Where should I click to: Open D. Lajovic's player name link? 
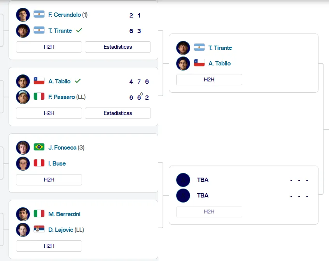(61, 230)
